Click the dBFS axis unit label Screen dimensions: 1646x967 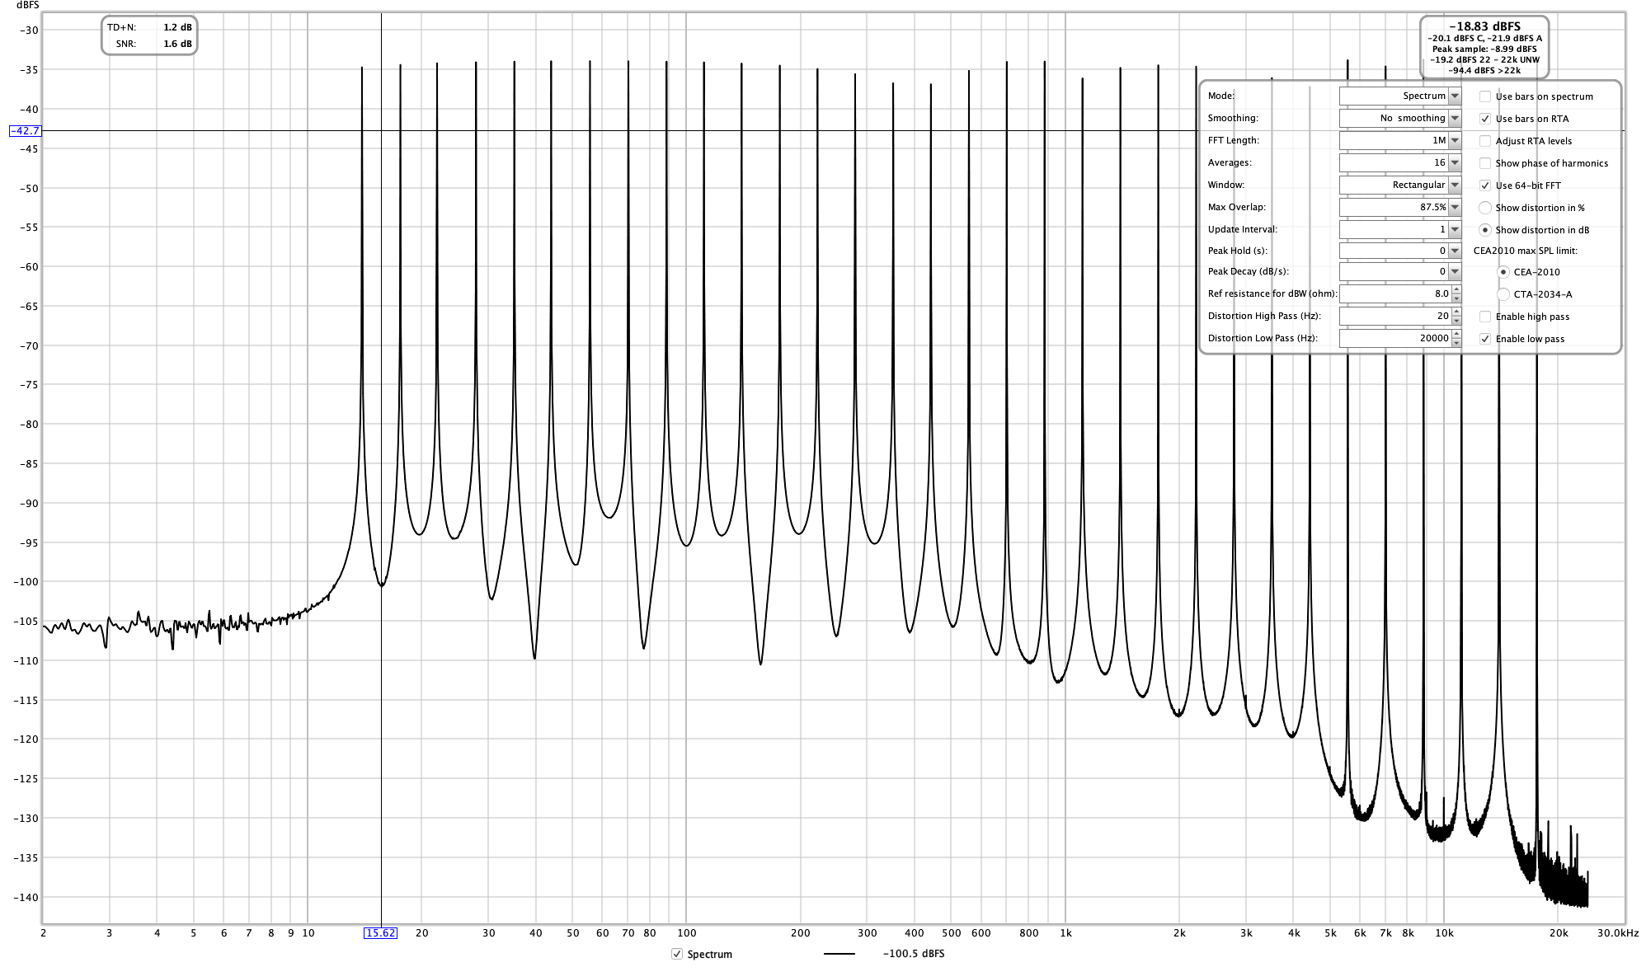tap(27, 5)
